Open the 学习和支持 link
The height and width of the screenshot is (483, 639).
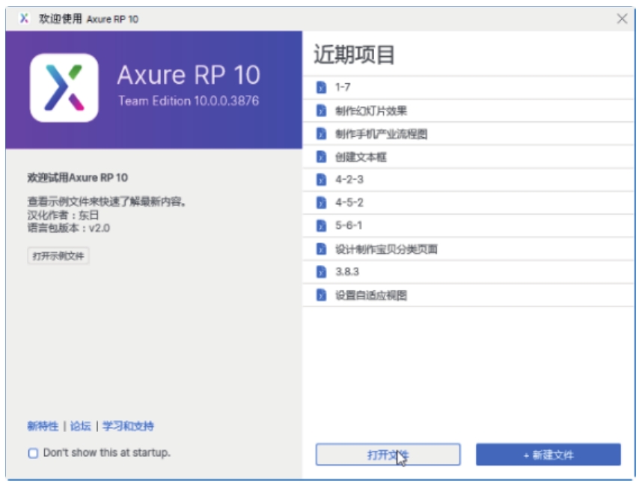(128, 426)
